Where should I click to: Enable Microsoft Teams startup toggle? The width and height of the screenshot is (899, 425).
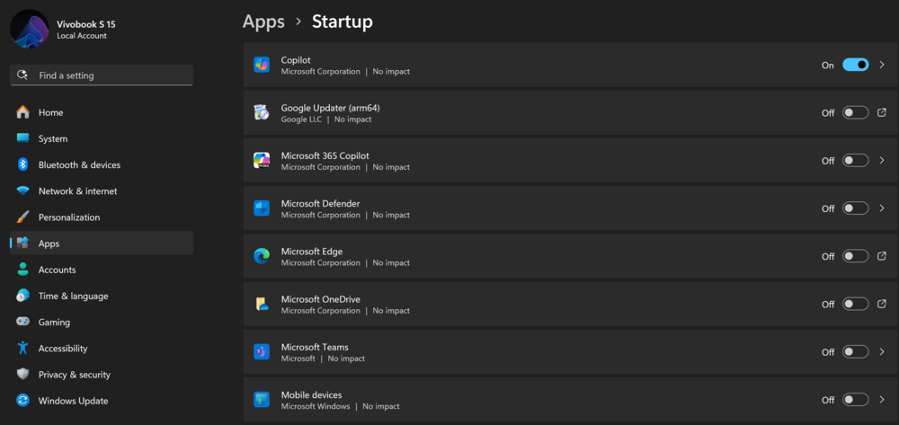[x=856, y=351]
